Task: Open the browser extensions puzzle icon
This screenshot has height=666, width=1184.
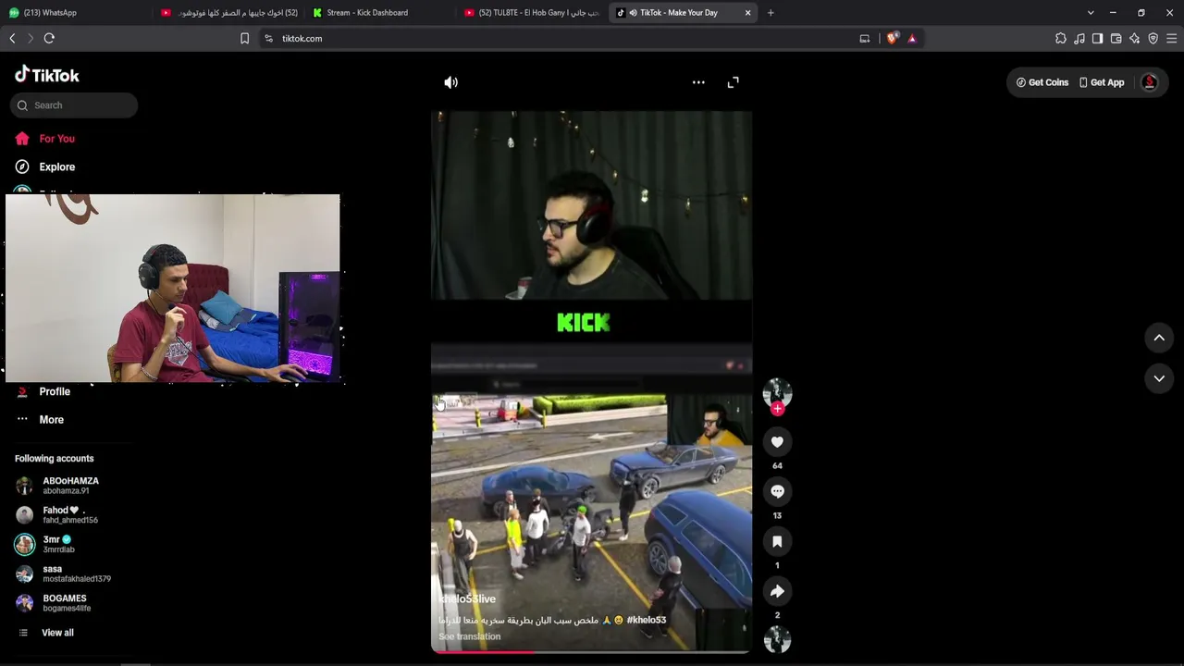Action: tap(1061, 39)
